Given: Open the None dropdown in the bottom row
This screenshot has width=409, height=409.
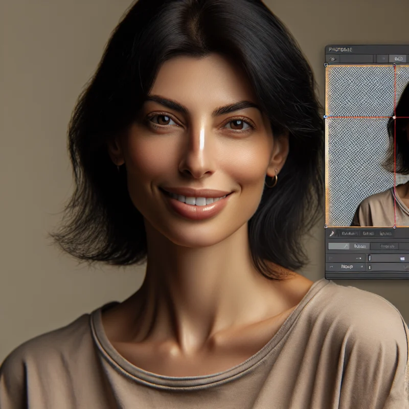Looking at the screenshot, I should click(348, 267).
